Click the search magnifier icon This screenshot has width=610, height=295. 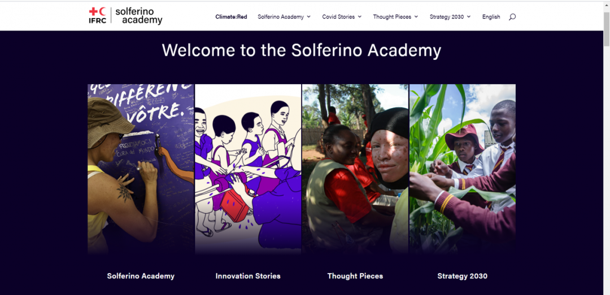pos(512,17)
